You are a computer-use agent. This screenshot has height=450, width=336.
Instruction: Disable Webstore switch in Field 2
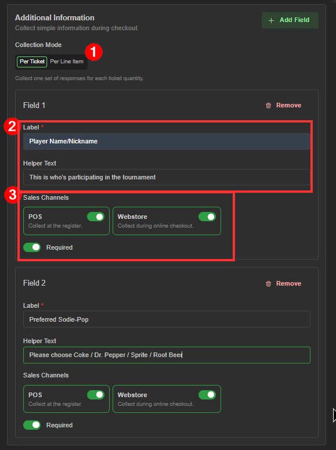click(x=207, y=395)
